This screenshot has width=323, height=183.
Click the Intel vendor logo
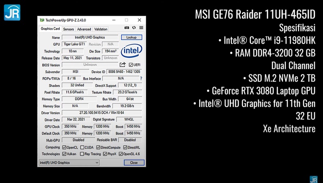[132, 51]
